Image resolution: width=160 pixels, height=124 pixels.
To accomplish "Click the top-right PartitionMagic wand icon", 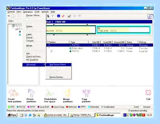I will pos(151,16).
